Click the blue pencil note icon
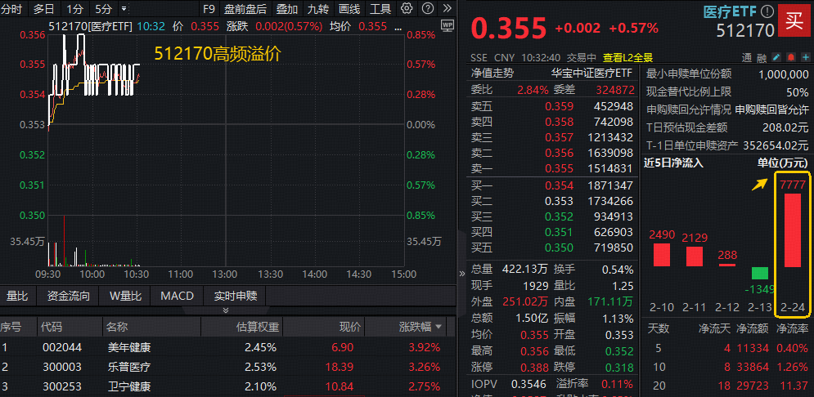This screenshot has height=397, width=814. (x=775, y=58)
